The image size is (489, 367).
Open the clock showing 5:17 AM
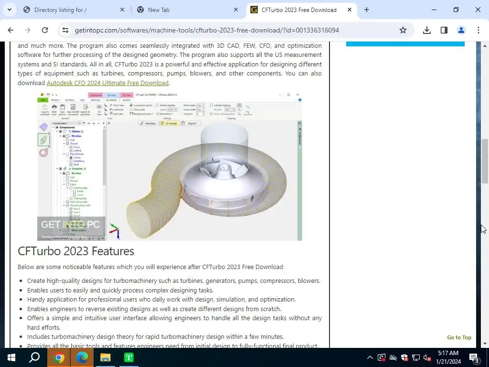tap(448, 357)
